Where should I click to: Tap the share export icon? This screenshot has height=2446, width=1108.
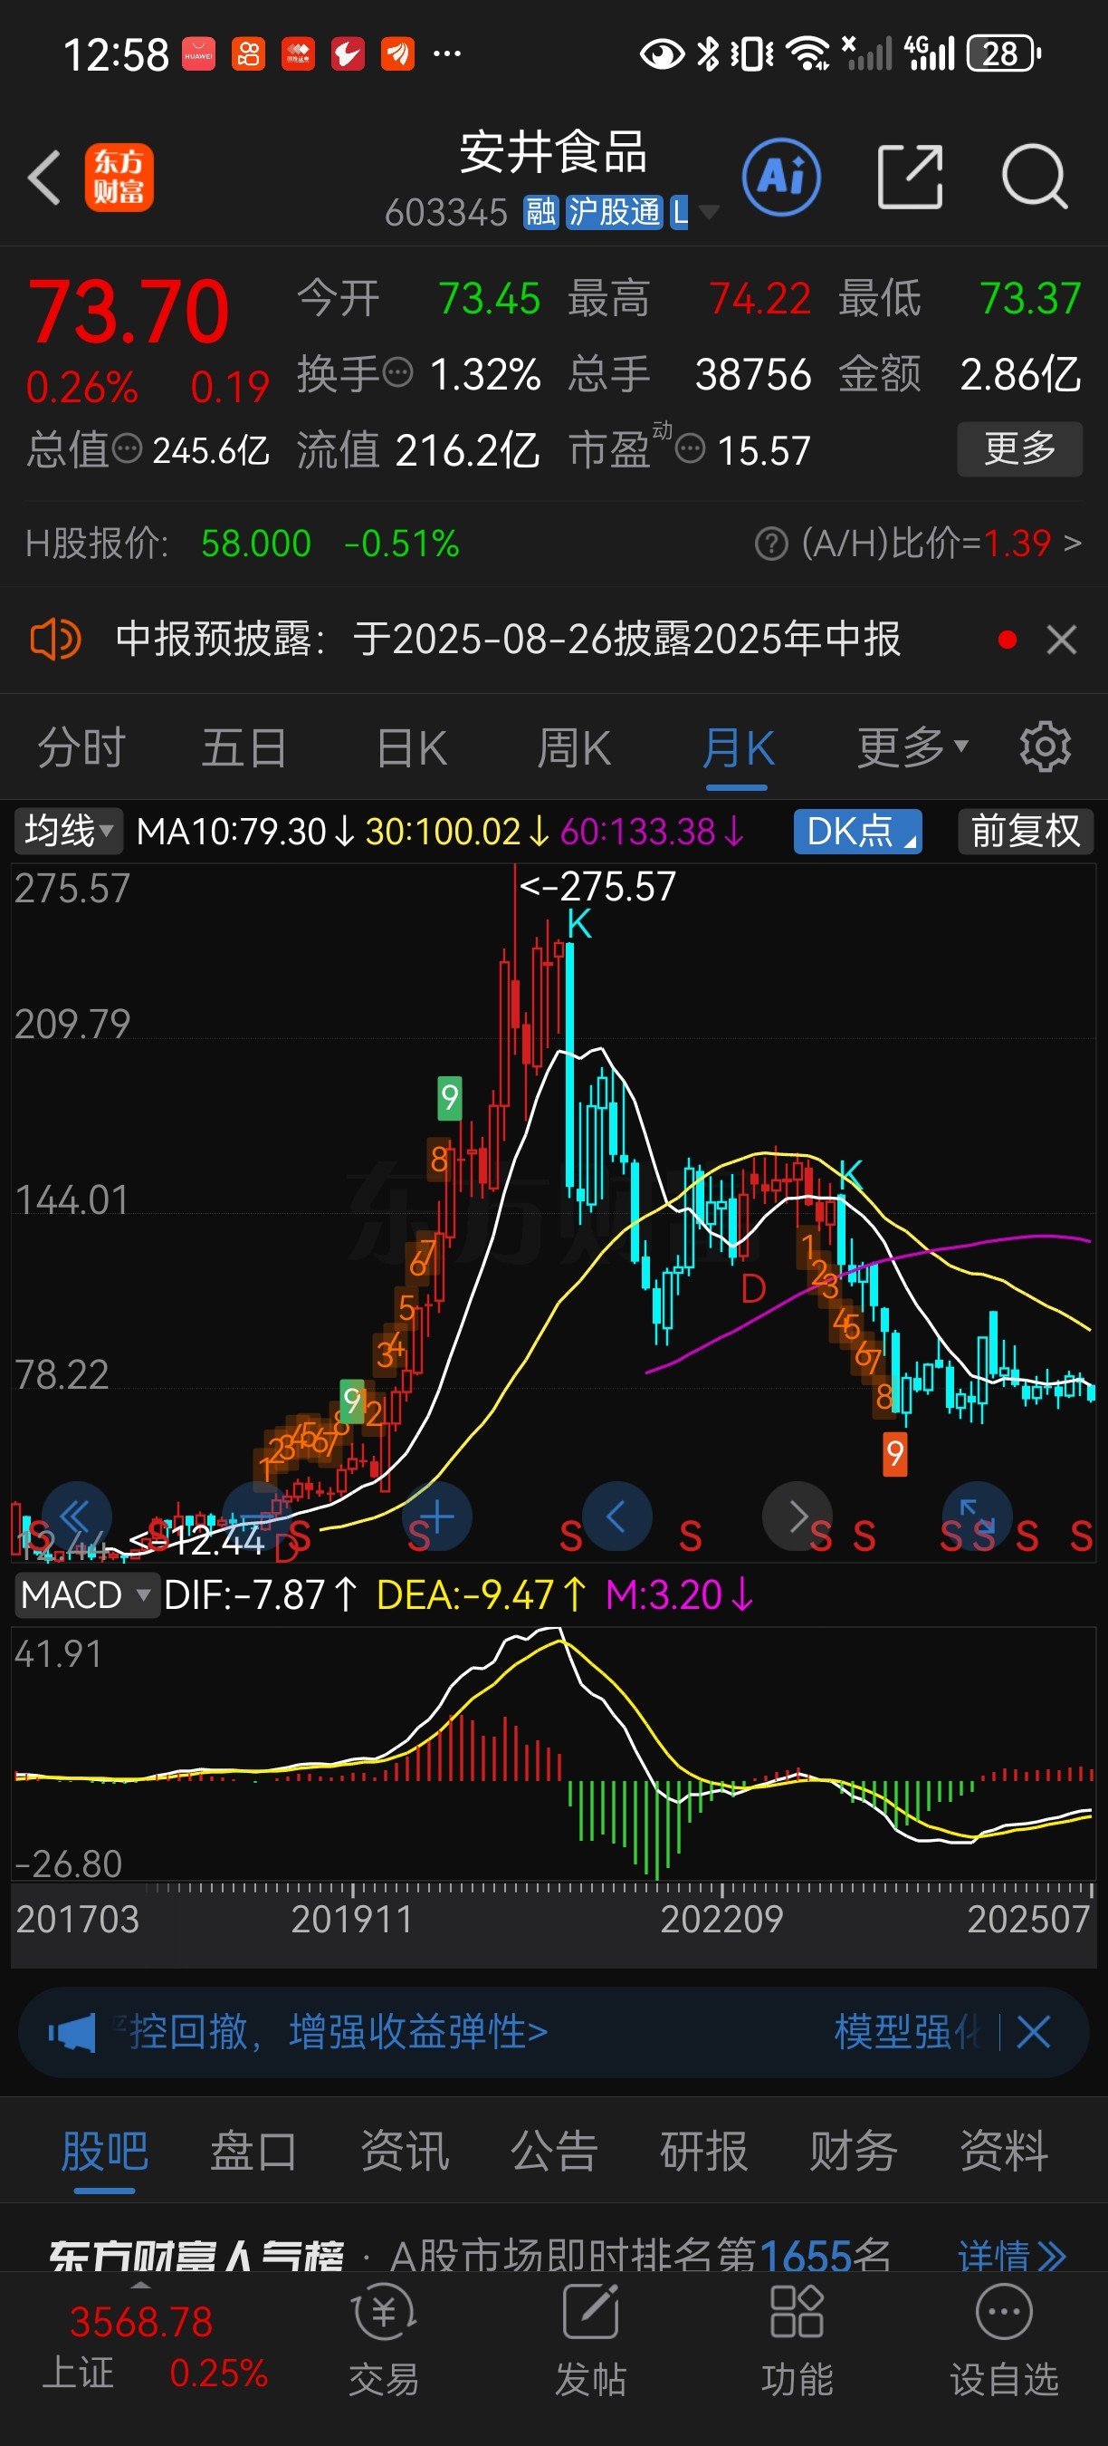(x=910, y=178)
